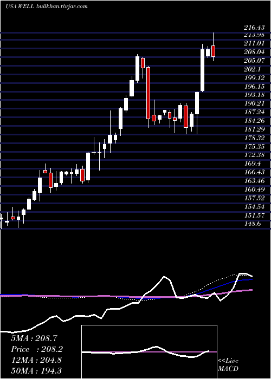This screenshot has height=379, width=271.
Task: Click the 190.21 price level label
Action: coord(254,103)
